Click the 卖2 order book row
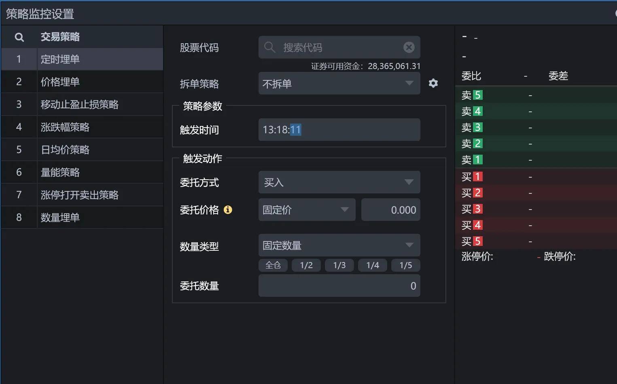 point(536,144)
